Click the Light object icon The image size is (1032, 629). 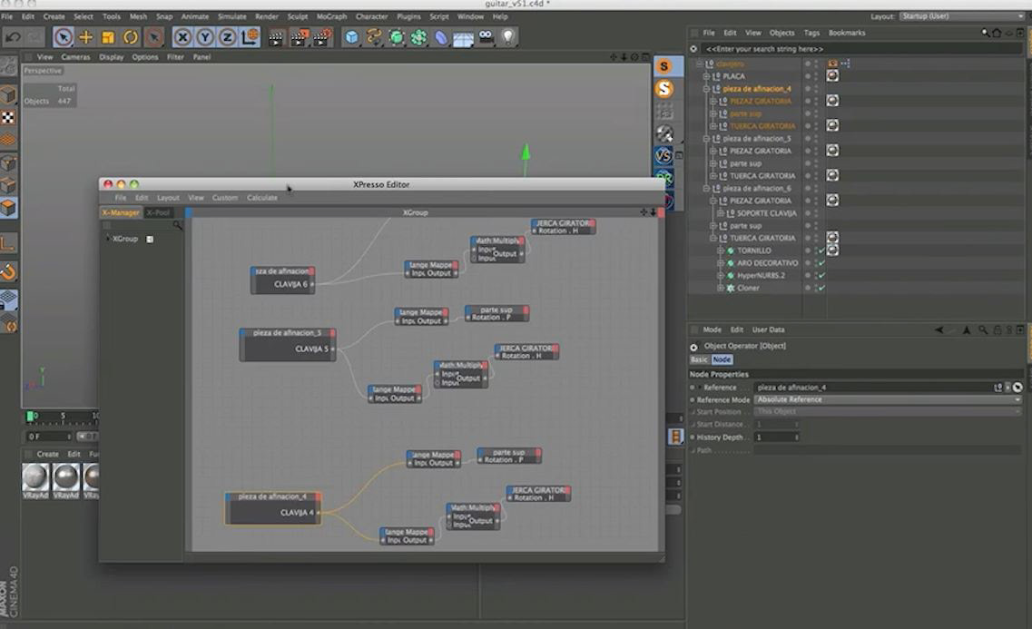coord(508,37)
